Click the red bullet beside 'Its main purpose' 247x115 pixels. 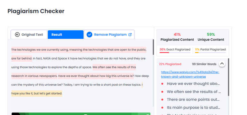coord(162,108)
